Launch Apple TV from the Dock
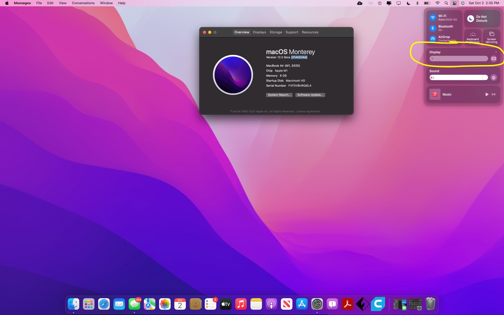Image resolution: width=504 pixels, height=315 pixels. coord(226,304)
